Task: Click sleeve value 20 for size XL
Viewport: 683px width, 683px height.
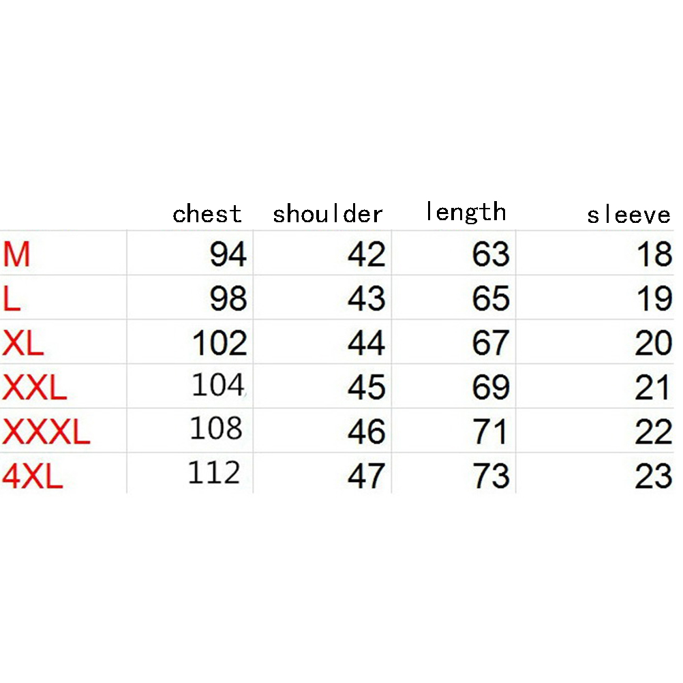Action: 653,344
